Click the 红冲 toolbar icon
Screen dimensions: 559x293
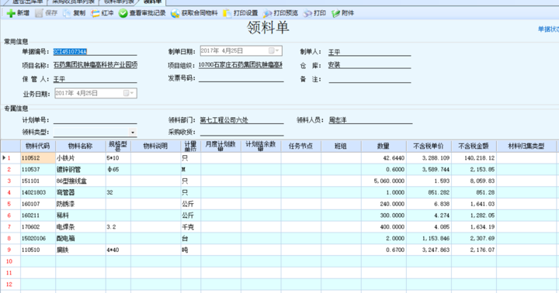click(95, 13)
